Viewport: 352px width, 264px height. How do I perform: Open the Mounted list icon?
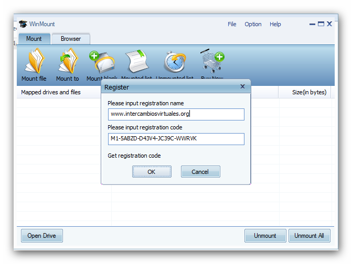tap(137, 61)
